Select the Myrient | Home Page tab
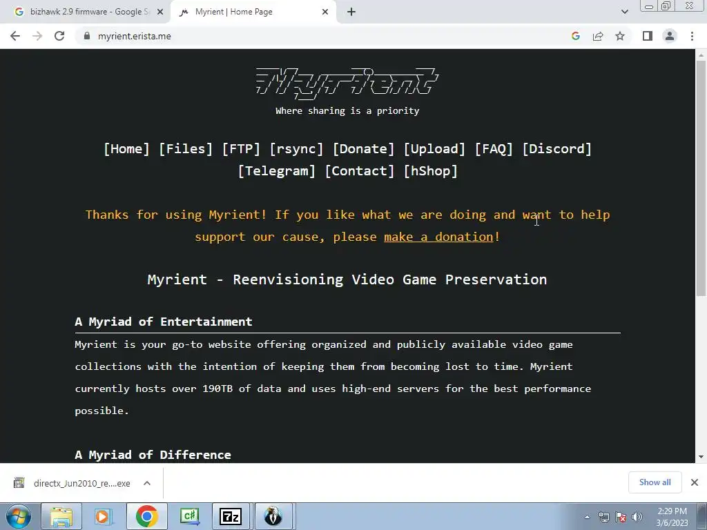The image size is (707, 530). [x=254, y=12]
